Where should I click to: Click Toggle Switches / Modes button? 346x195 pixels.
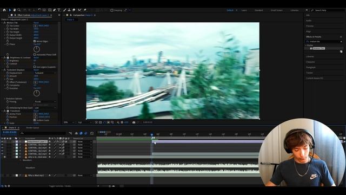[60, 186]
